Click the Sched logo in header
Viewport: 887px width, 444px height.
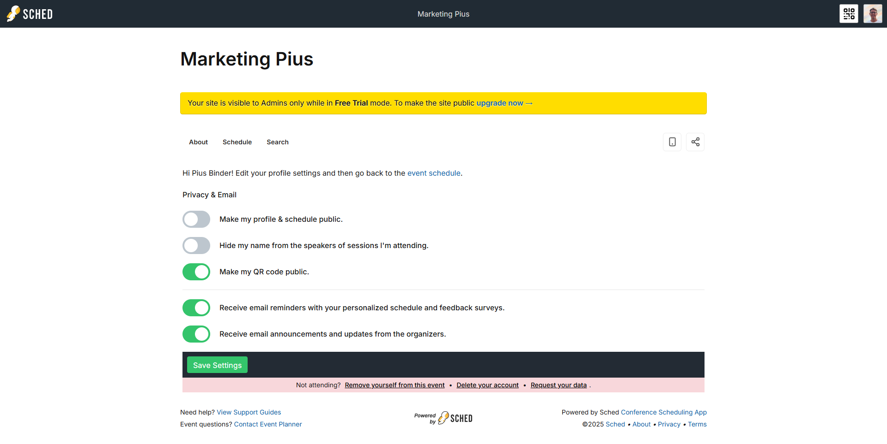30,14
